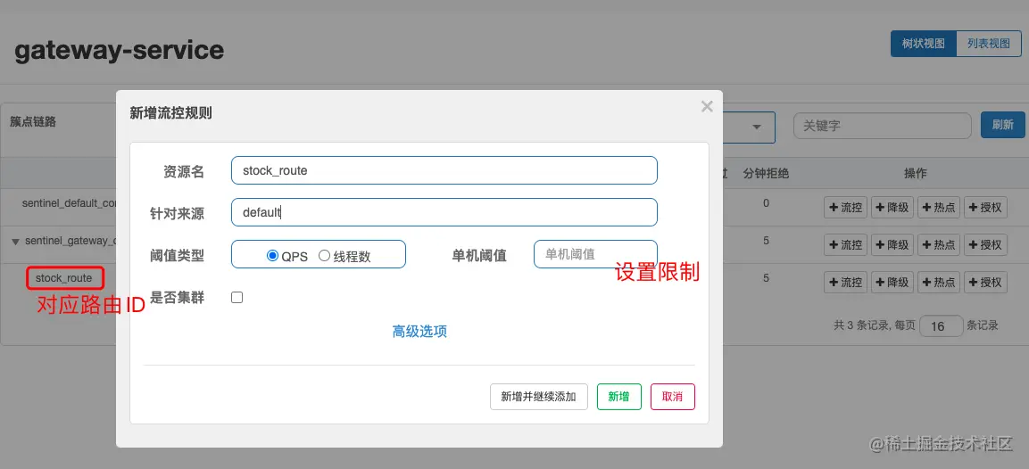The width and height of the screenshot is (1029, 469).
Task: Add 授权 rule for sentinel_default_context row
Action: click(x=985, y=207)
